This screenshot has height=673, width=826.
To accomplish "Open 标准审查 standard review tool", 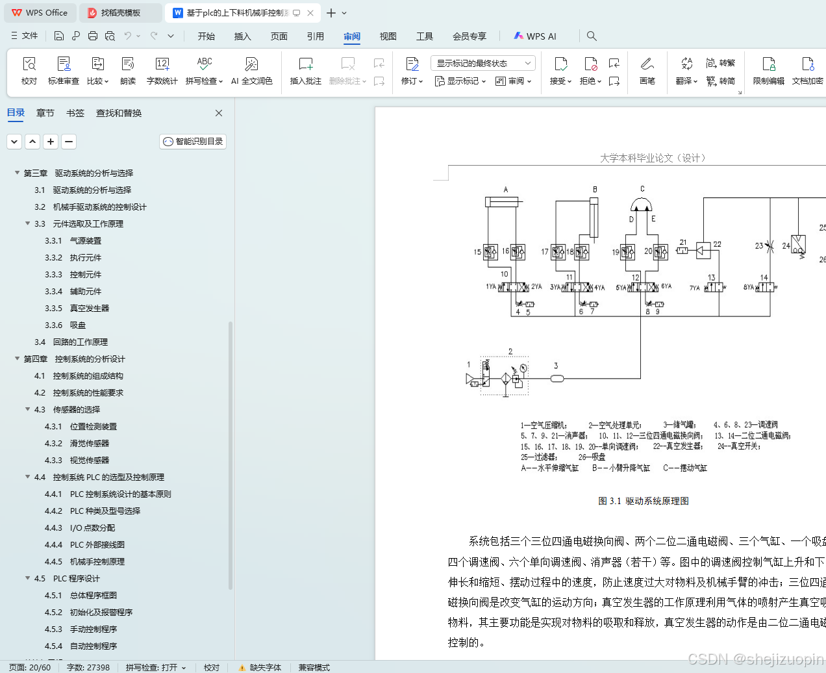I will coord(64,70).
